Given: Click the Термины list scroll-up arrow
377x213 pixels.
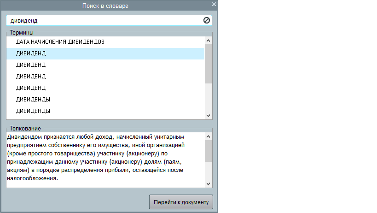Looking at the screenshot, I should (x=208, y=41).
